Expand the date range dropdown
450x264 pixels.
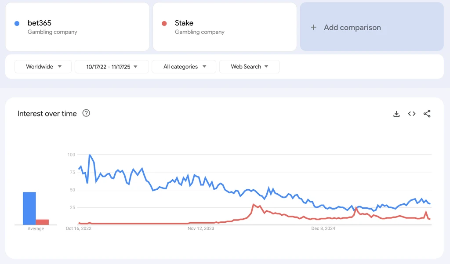[112, 67]
